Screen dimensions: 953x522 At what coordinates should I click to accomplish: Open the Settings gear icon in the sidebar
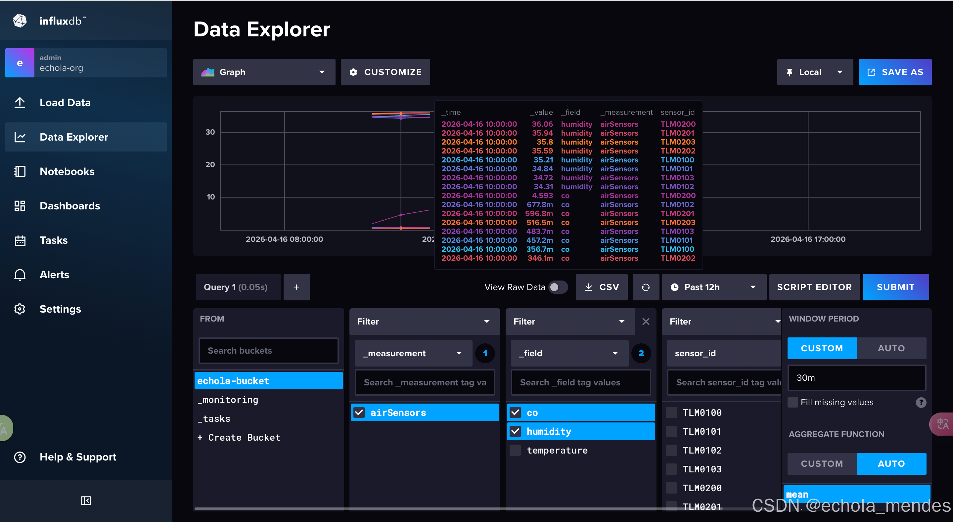click(20, 309)
